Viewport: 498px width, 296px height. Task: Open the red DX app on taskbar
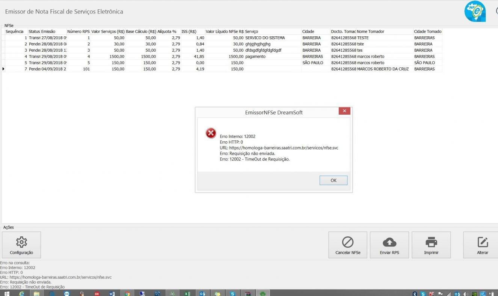tap(97, 294)
